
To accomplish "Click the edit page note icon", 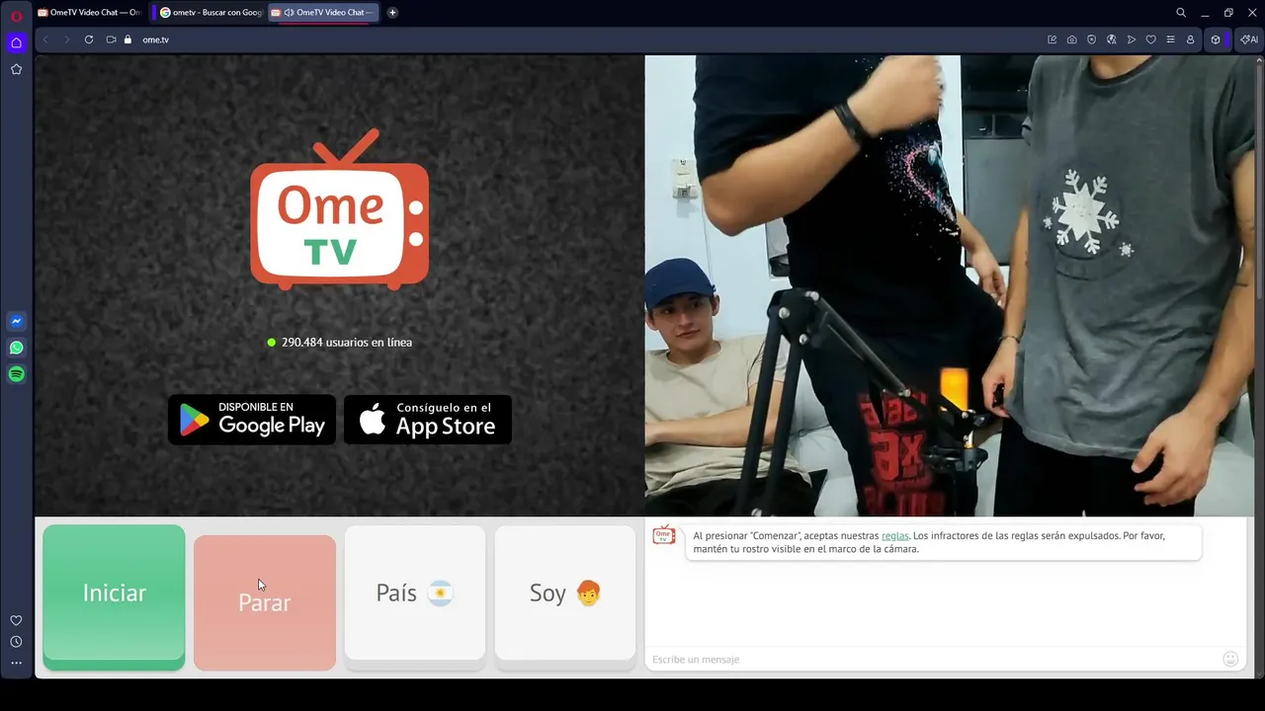I will click(1053, 39).
